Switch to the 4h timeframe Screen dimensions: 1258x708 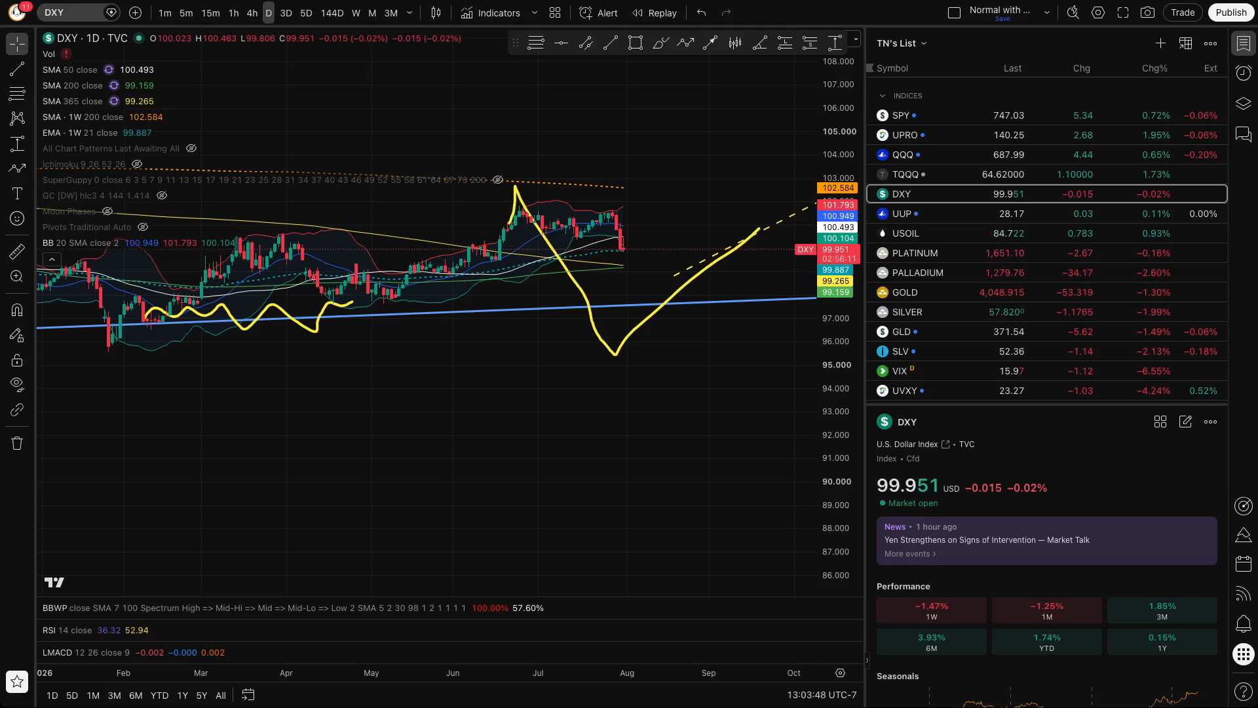coord(252,12)
